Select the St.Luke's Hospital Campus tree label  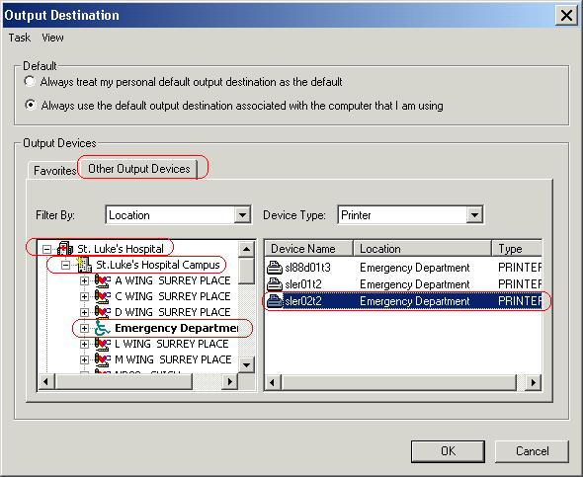click(x=158, y=265)
